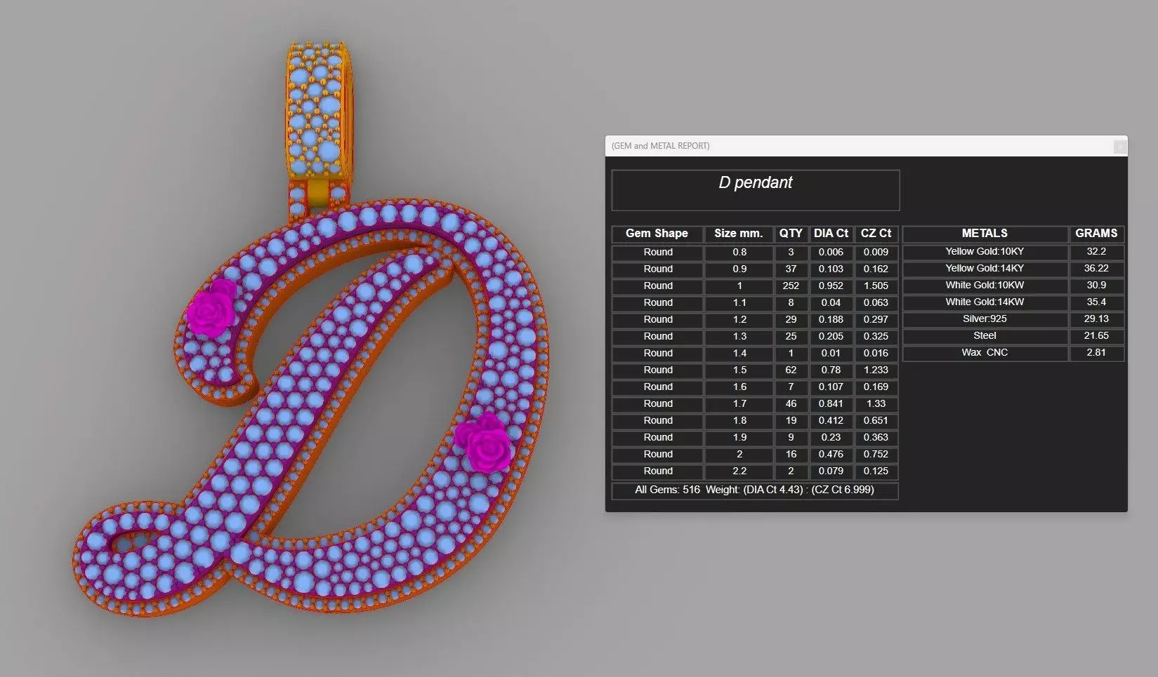
Task: Click the 2.81 grams value for Wax
Action: 1096,353
